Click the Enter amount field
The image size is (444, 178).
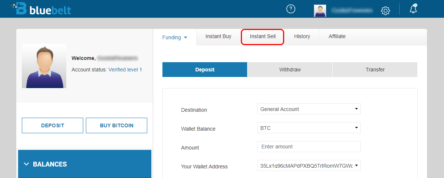(309, 147)
